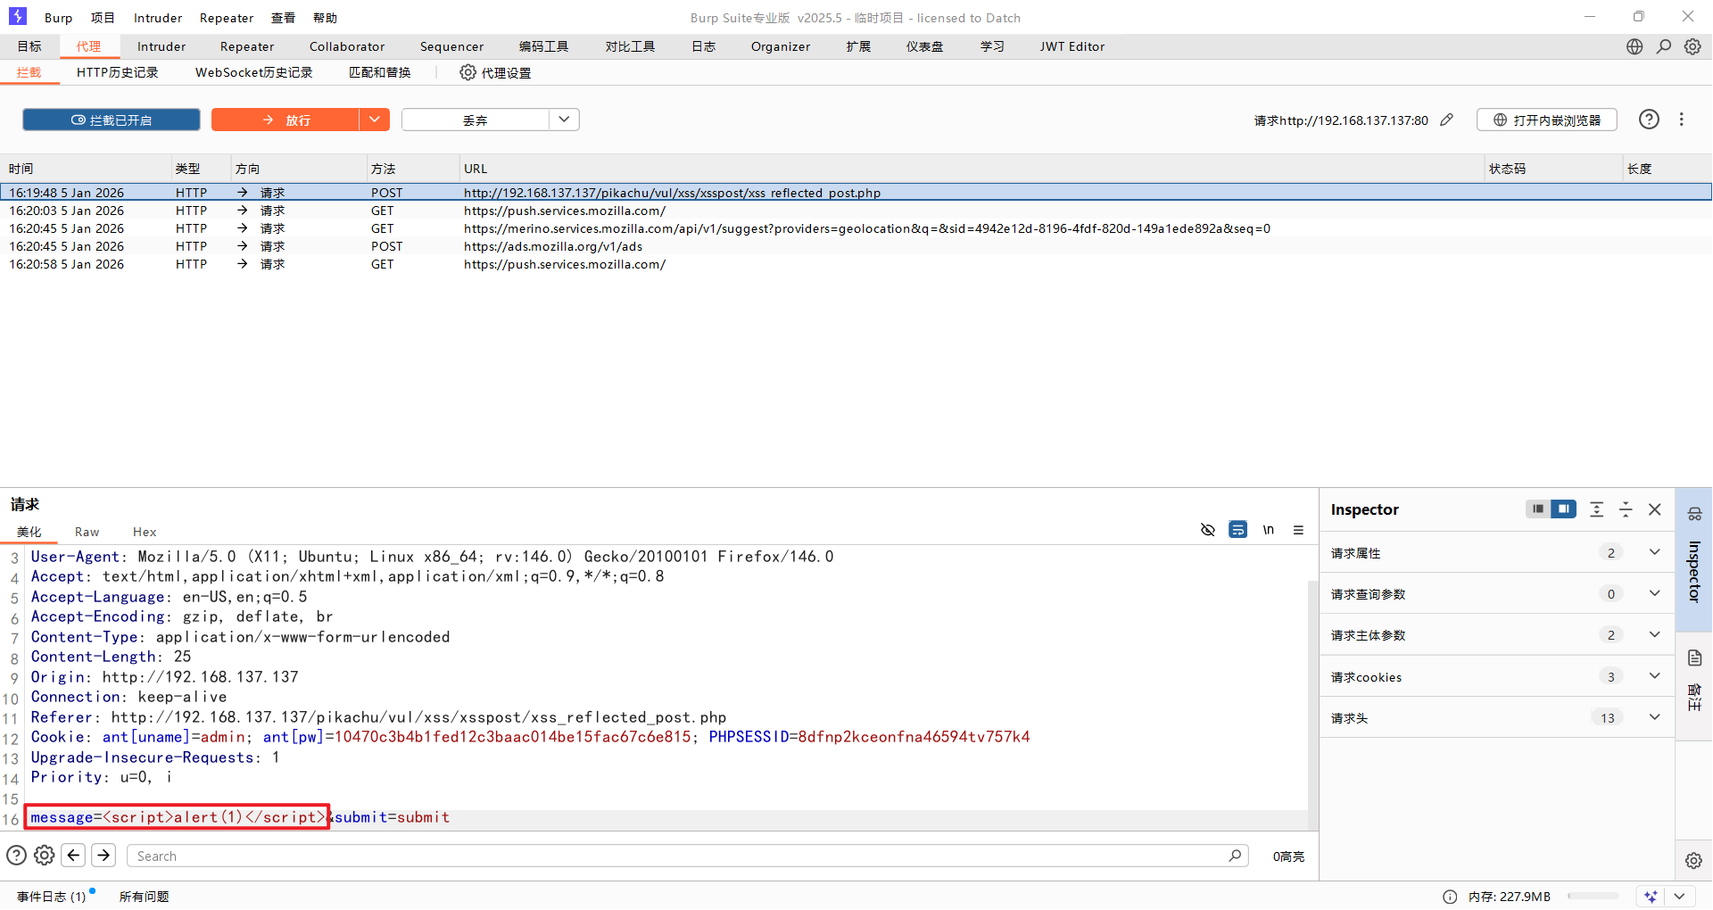Viewport: 1713px width, 910px height.
Task: Open the 查看 menu in menu bar
Action: [x=284, y=18]
